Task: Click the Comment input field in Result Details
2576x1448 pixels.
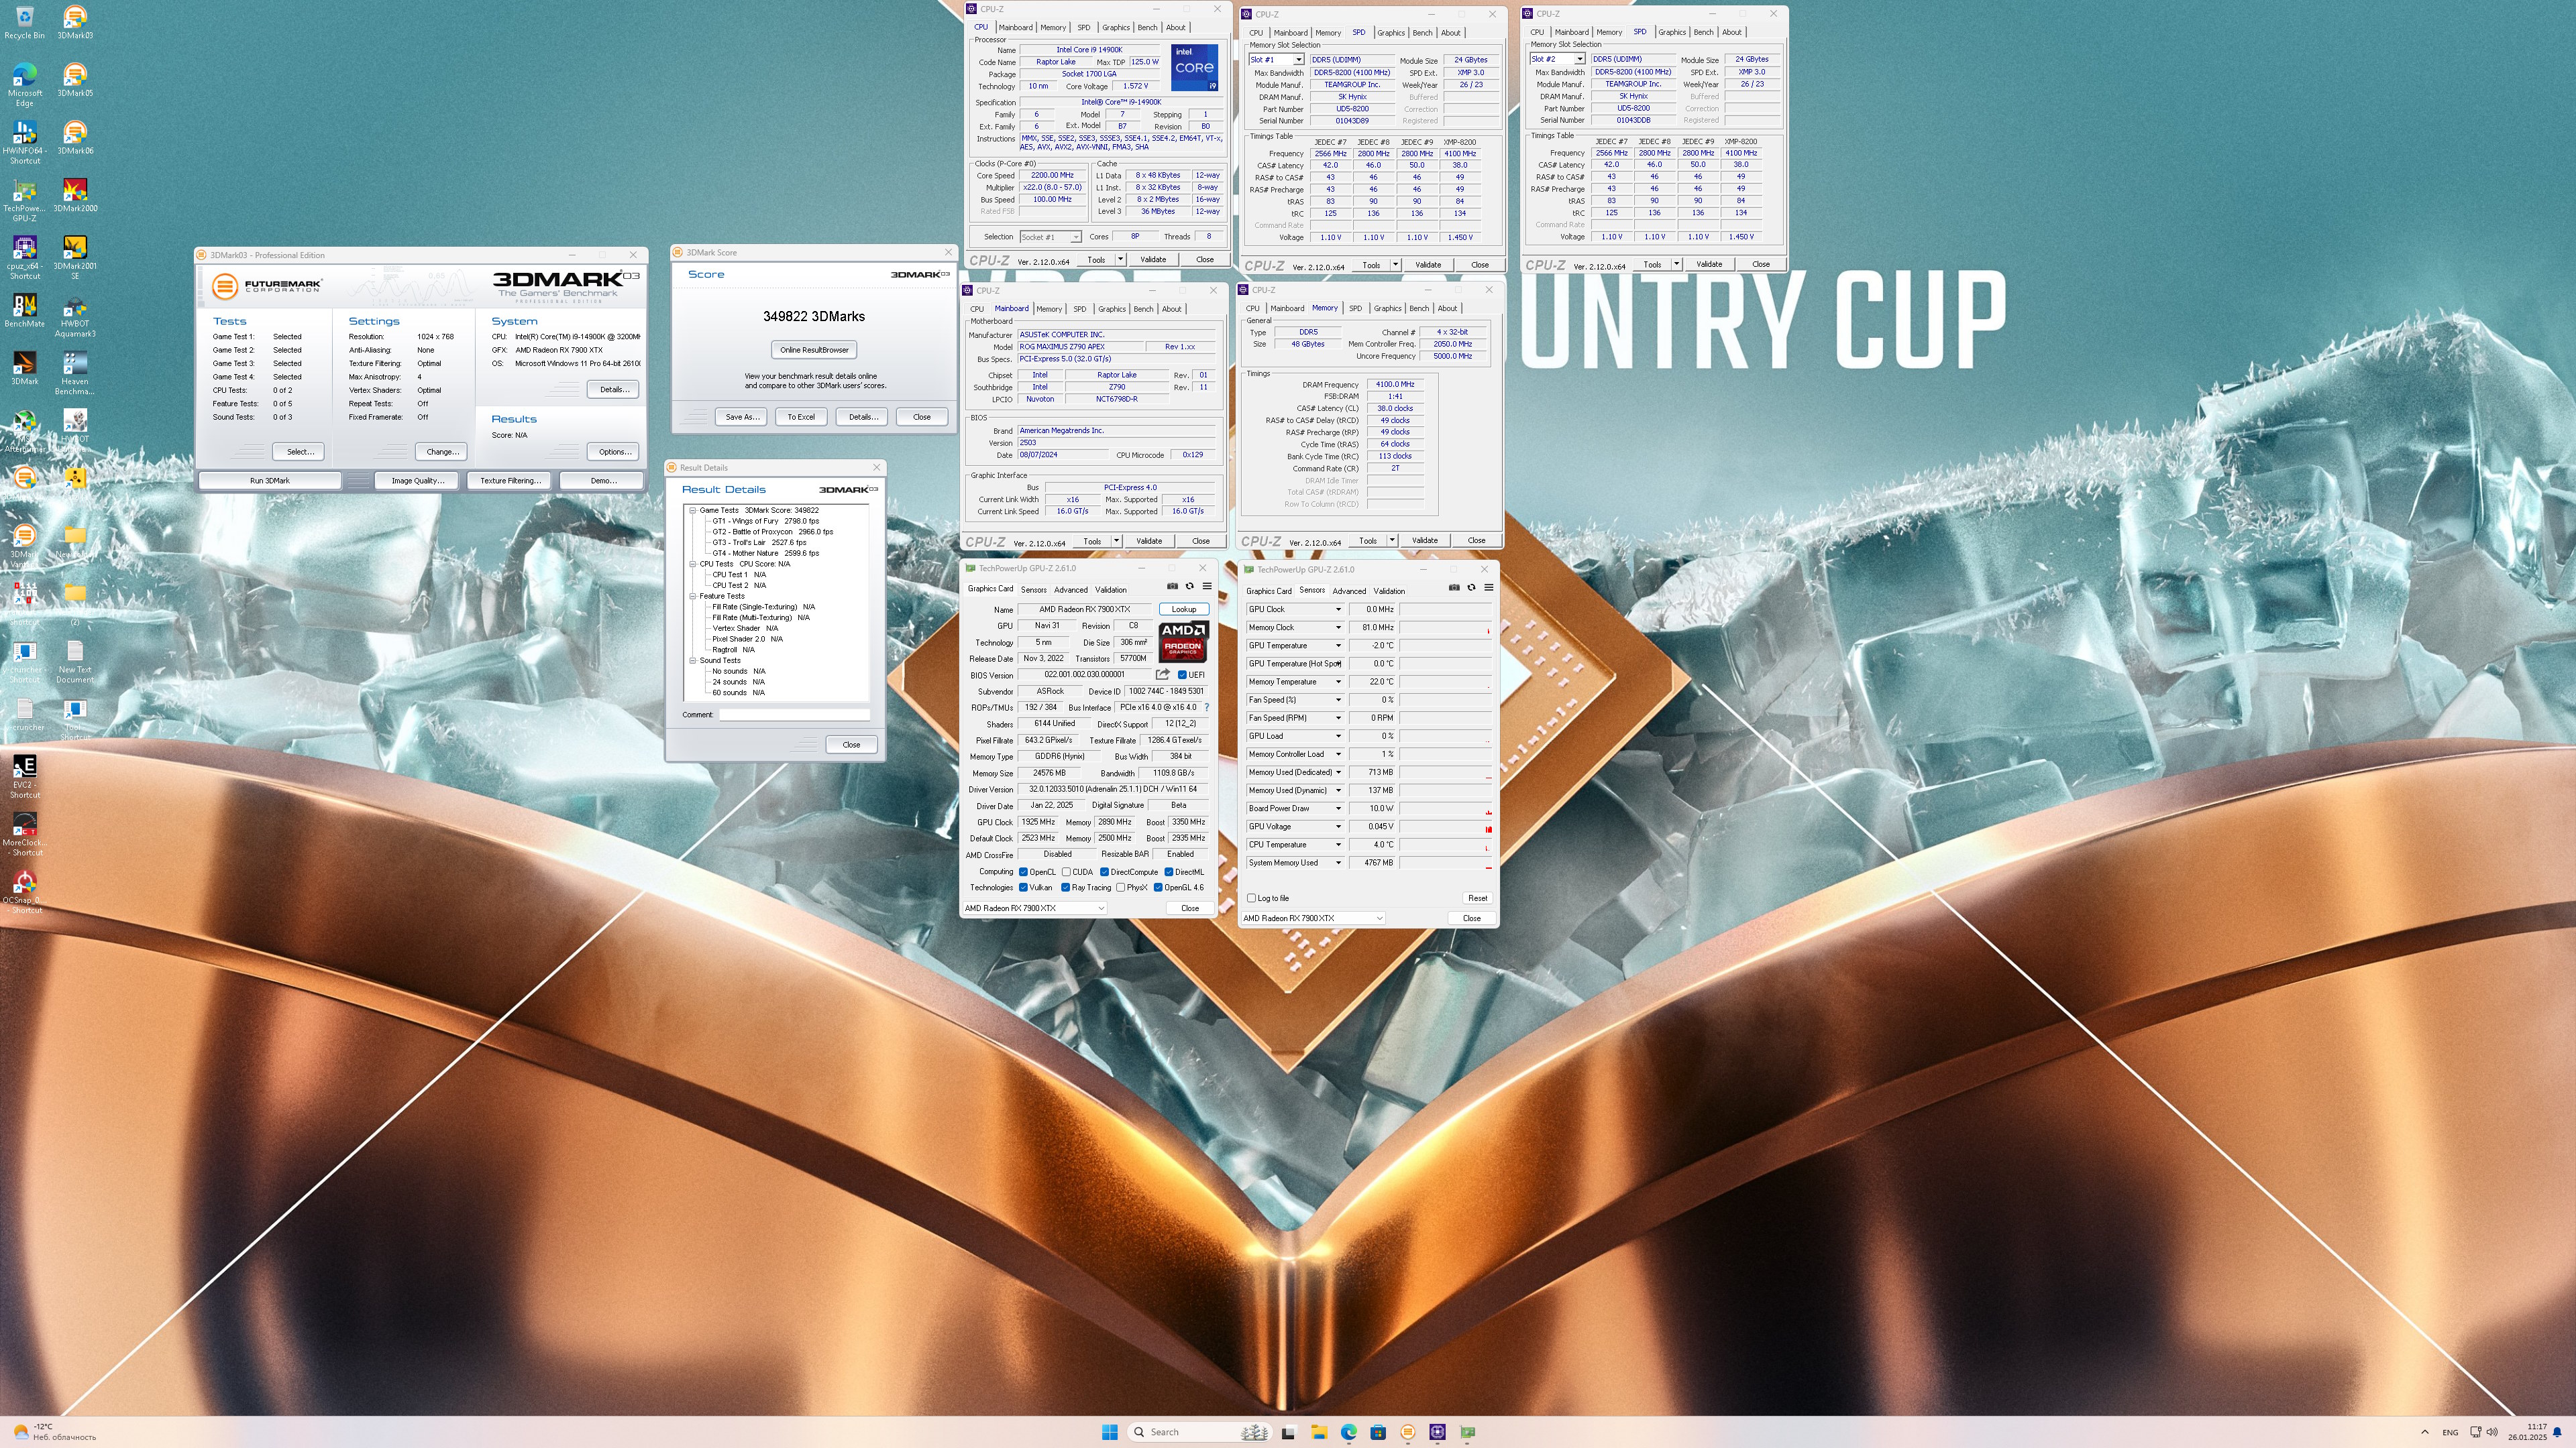Action: tap(794, 715)
